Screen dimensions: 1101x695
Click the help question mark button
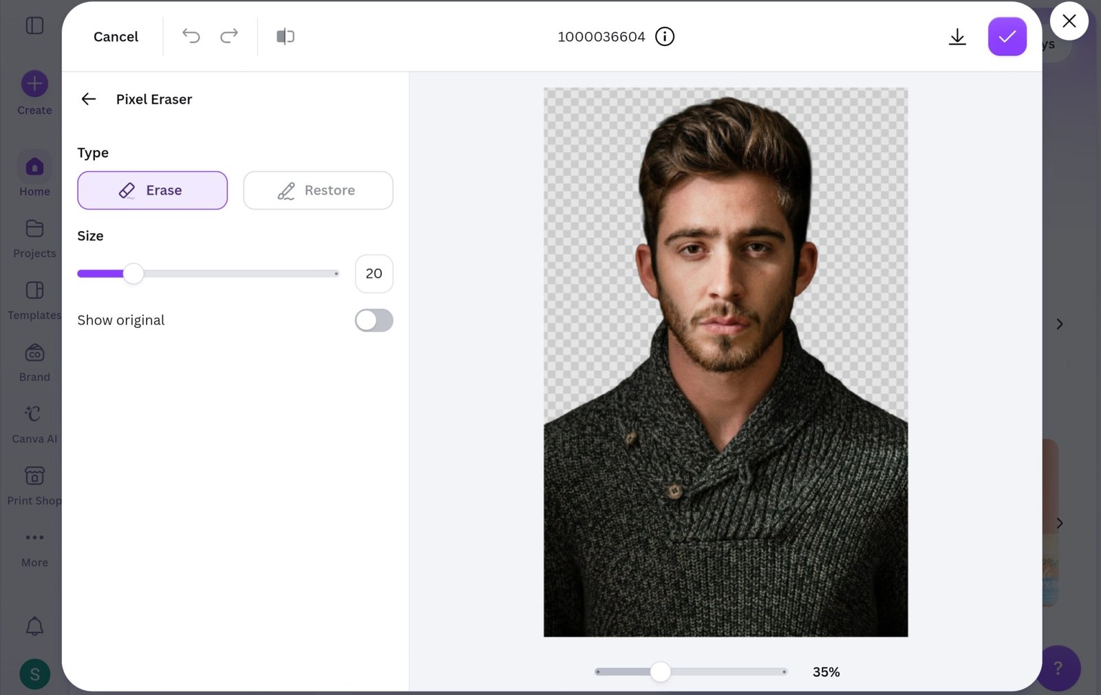coord(1058,668)
